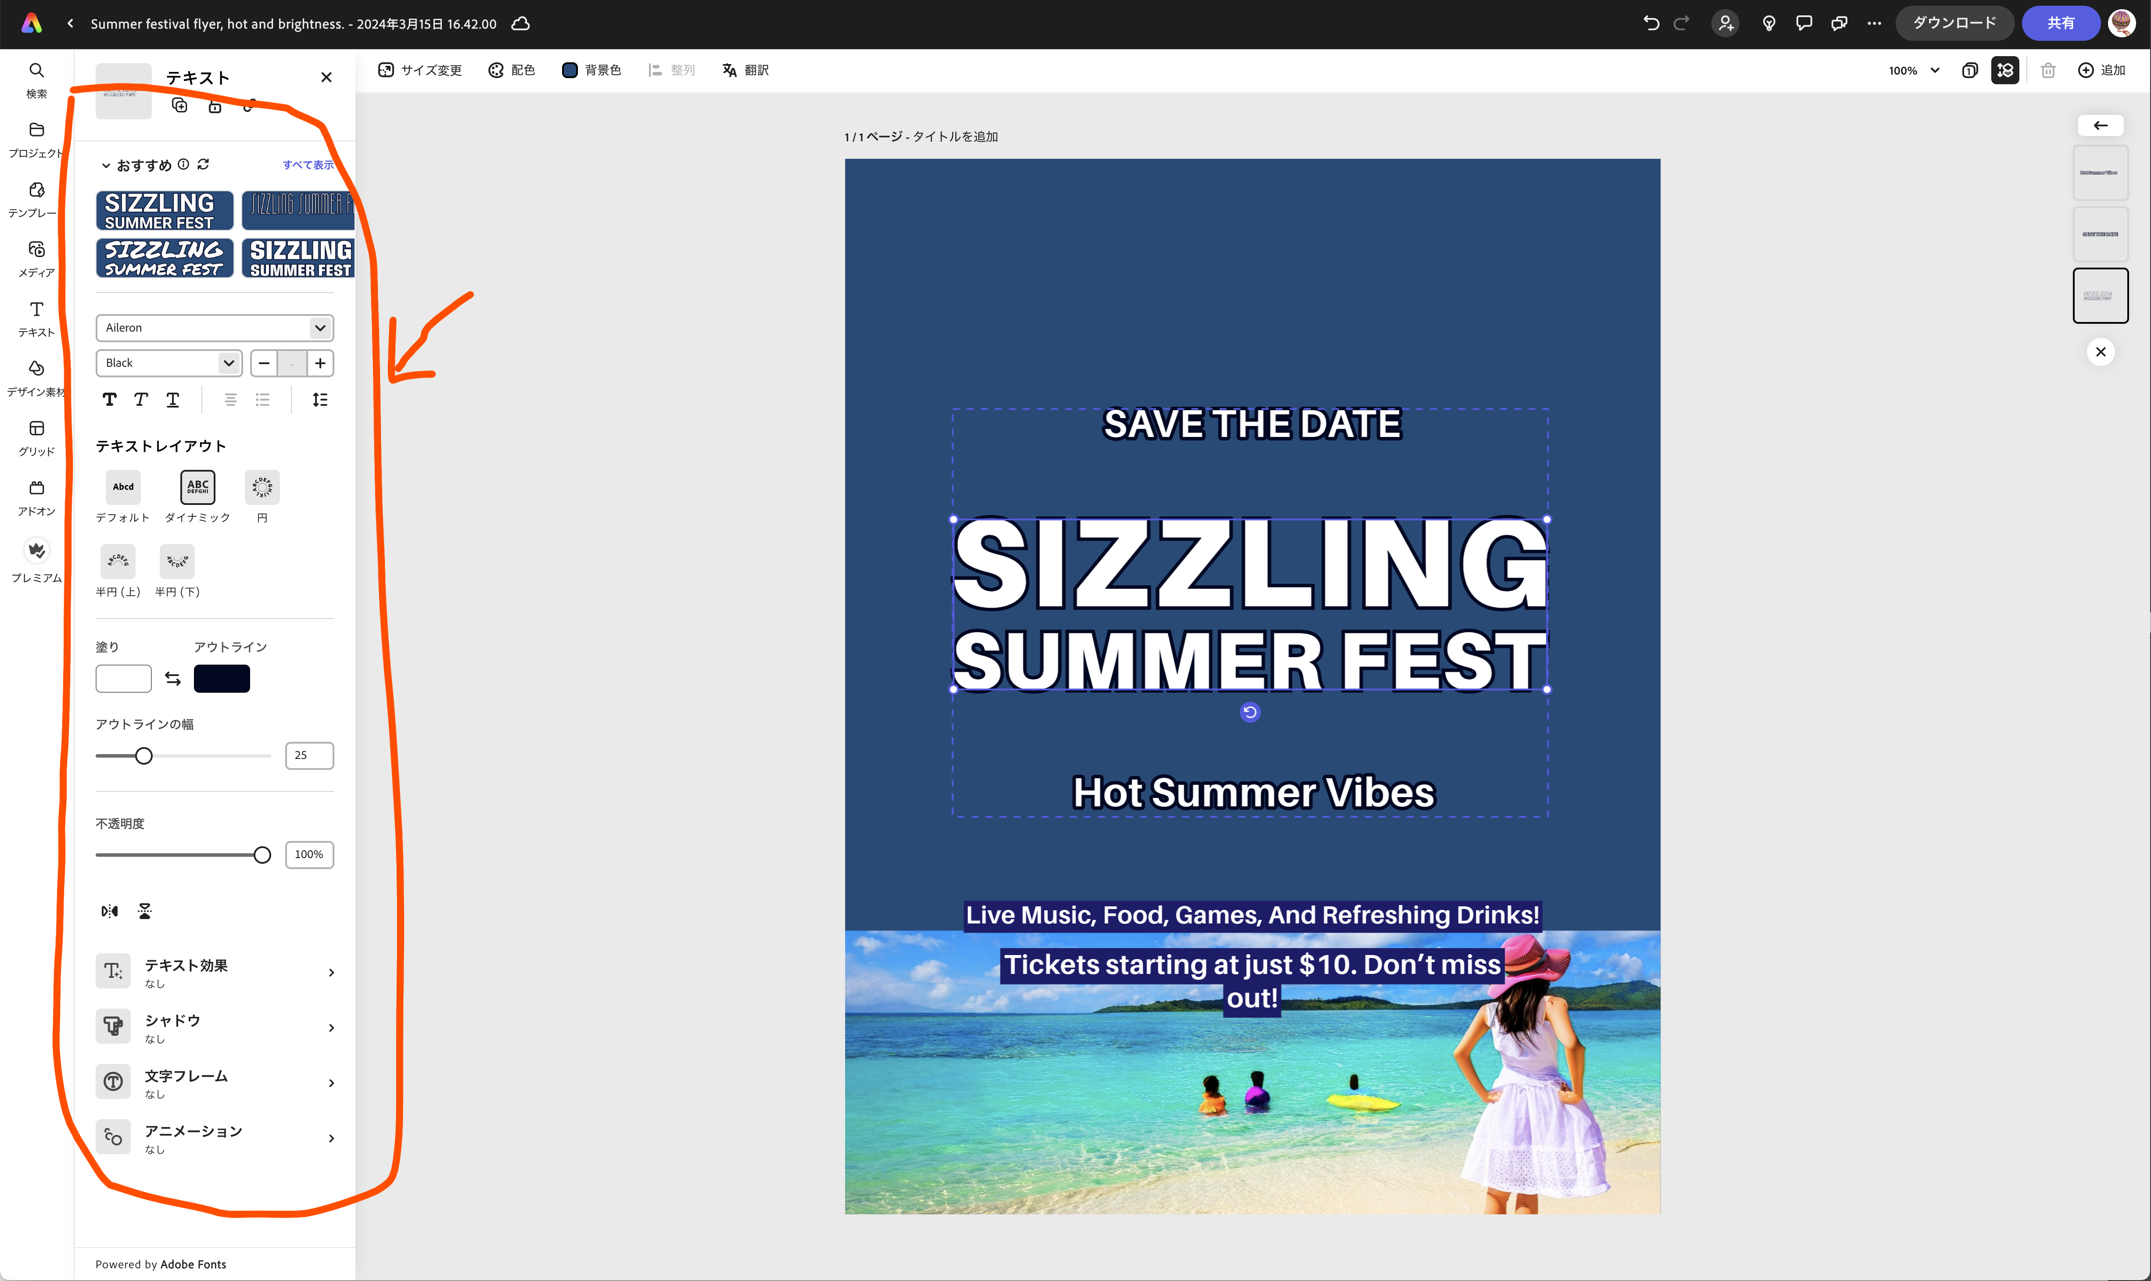Open the Black font weight dropdown
2151x1281 pixels.
pyautogui.click(x=168, y=362)
